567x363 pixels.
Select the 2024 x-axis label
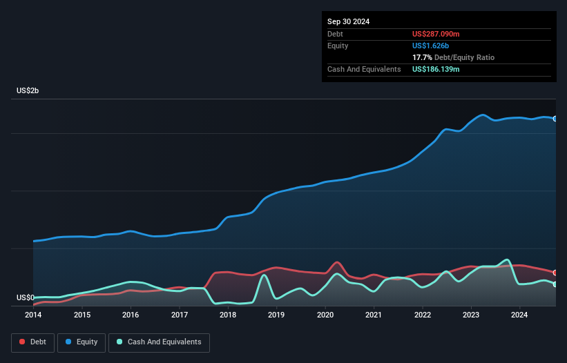pyautogui.click(x=519, y=315)
